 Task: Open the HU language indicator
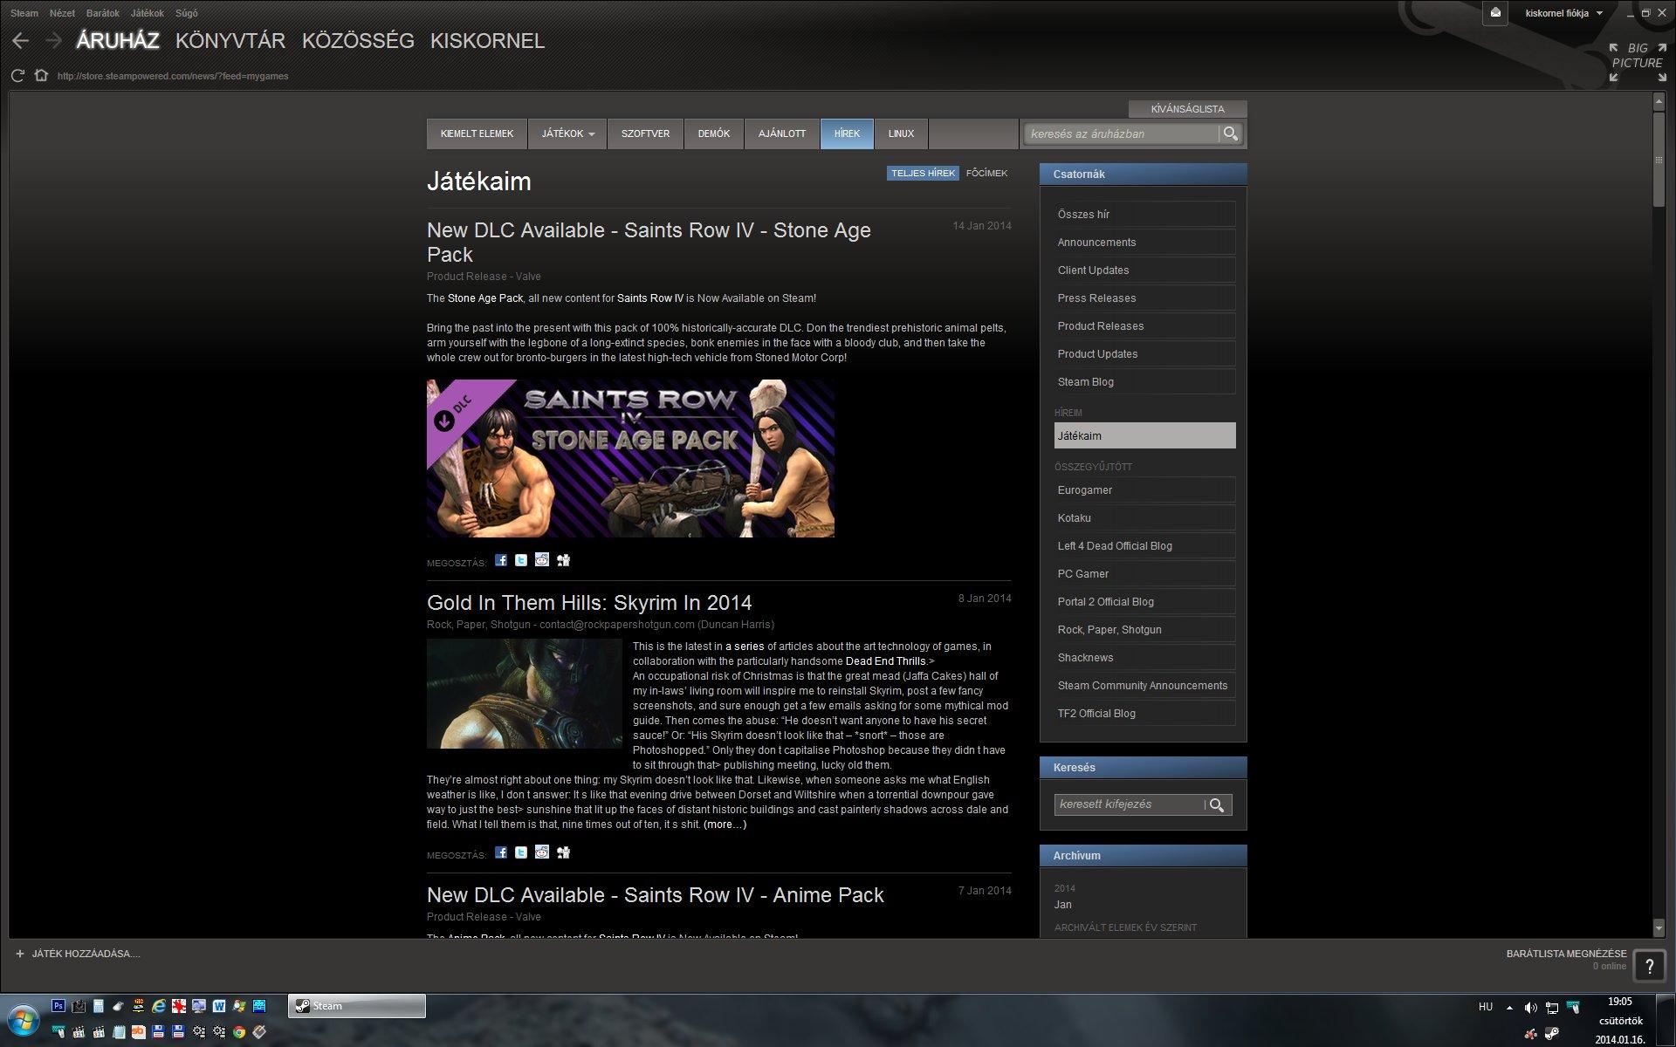1486,1007
